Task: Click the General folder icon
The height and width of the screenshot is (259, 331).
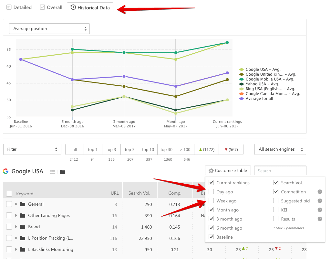Action: (23, 204)
